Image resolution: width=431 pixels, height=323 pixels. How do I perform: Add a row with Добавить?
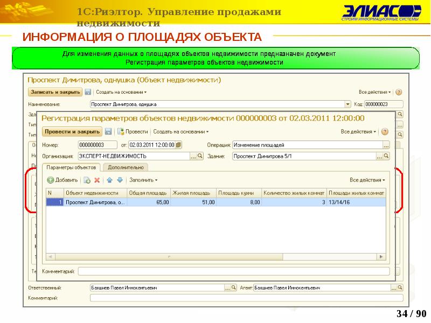62,180
